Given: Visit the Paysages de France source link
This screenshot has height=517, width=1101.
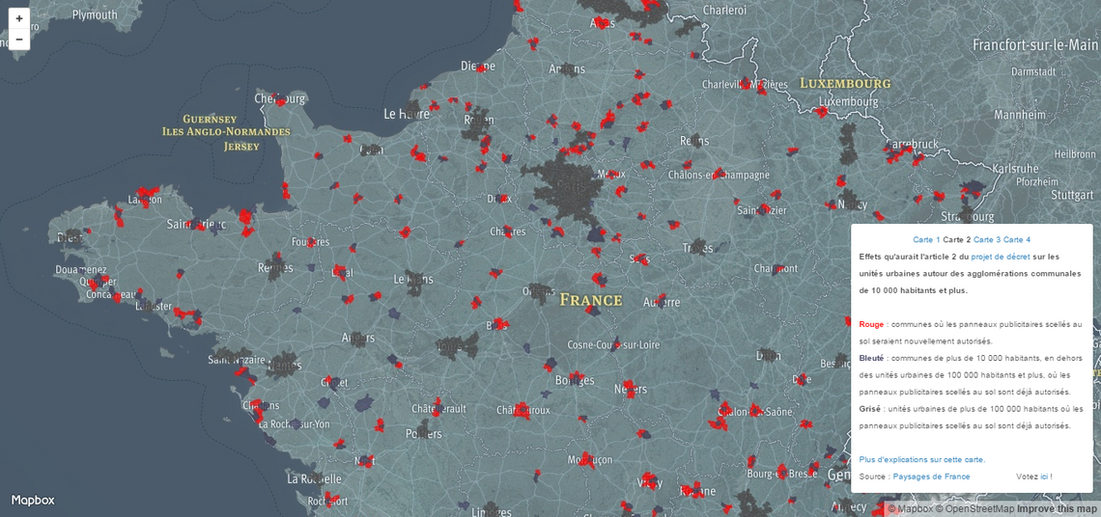Looking at the screenshot, I should point(931,476).
